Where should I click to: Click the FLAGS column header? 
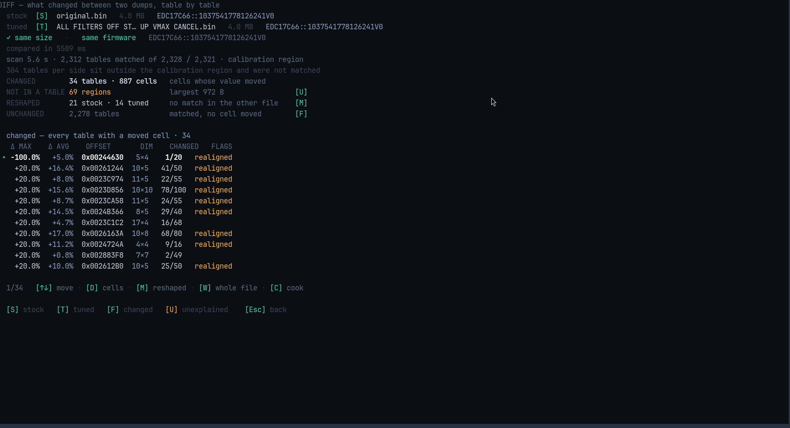(x=222, y=146)
